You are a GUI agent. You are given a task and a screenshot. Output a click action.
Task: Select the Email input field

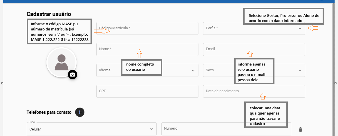pyautogui.click(x=254, y=49)
